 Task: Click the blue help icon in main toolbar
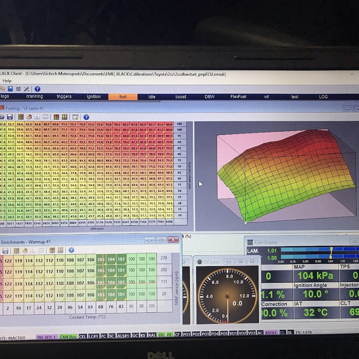point(37,89)
